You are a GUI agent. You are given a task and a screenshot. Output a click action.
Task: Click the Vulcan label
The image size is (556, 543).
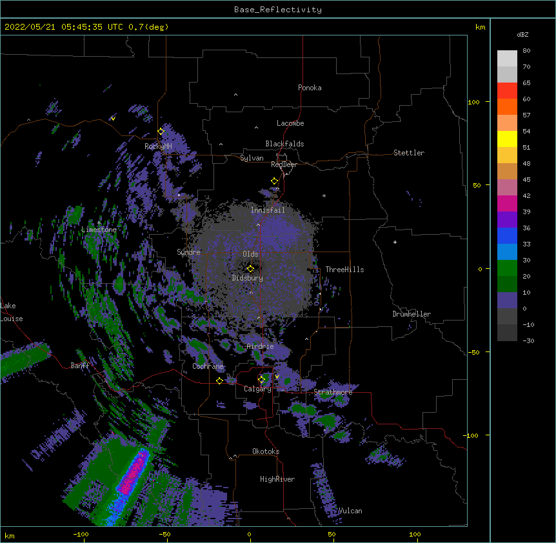click(x=350, y=511)
